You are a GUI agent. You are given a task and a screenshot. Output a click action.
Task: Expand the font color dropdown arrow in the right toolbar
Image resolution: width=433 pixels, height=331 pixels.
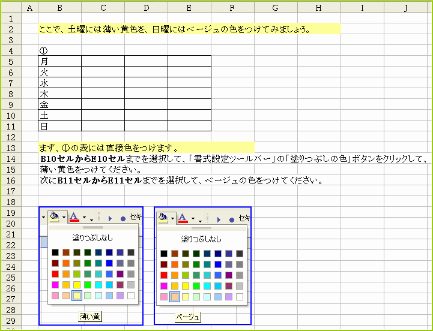[193, 218]
